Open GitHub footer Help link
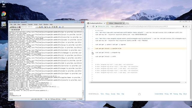The height and width of the screenshot is (108, 192). click(123, 94)
